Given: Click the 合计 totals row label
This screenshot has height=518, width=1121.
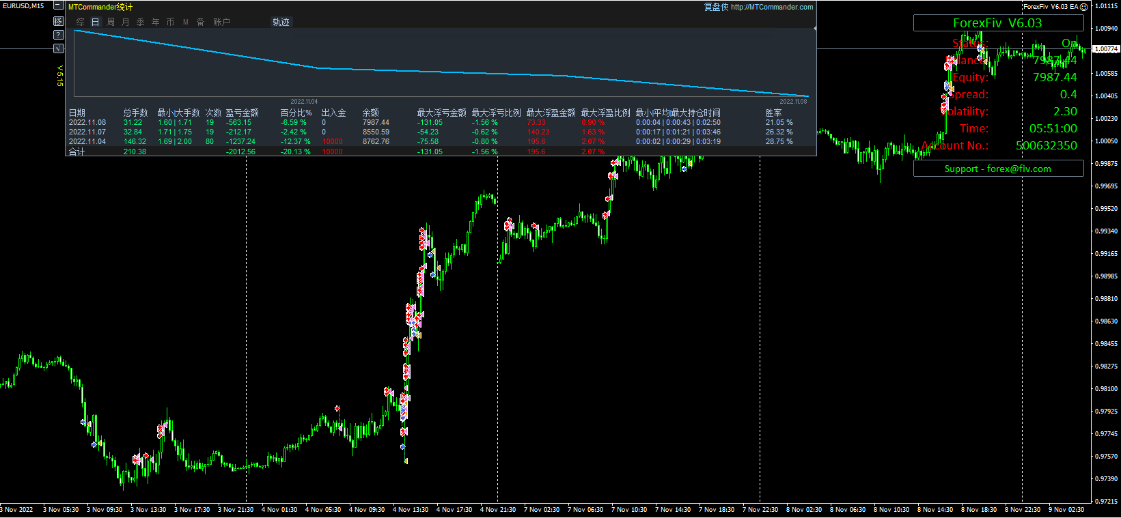Looking at the screenshot, I should point(77,152).
